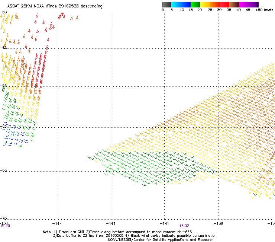Click the cyan-blue 5-15 knots color segment

click(x=181, y=4)
